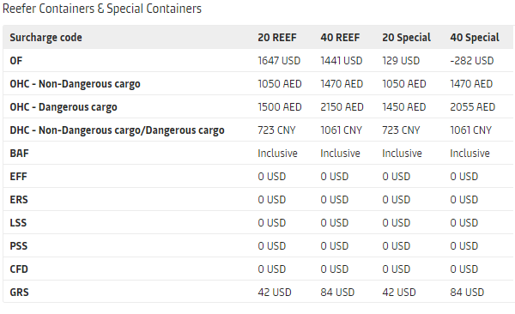Screen dimensions: 515x314
Task: Click the 40 Special column header
Action: point(475,38)
